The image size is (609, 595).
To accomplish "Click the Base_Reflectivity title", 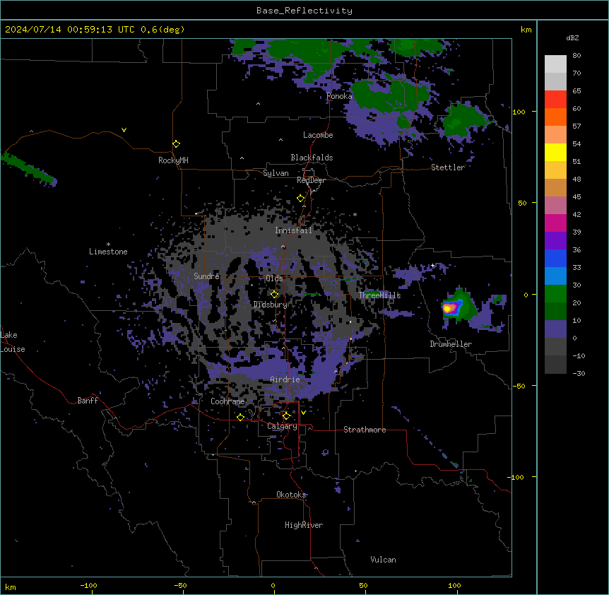I will point(304,11).
